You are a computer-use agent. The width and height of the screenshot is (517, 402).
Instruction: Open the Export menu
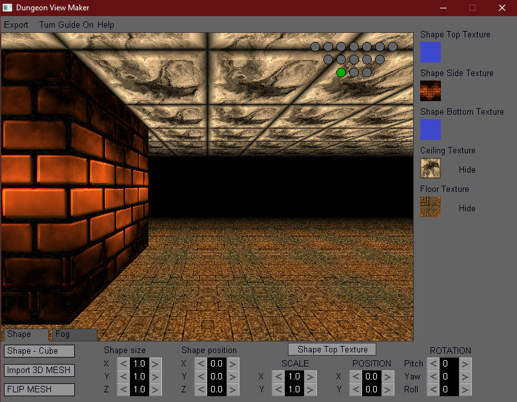[16, 24]
